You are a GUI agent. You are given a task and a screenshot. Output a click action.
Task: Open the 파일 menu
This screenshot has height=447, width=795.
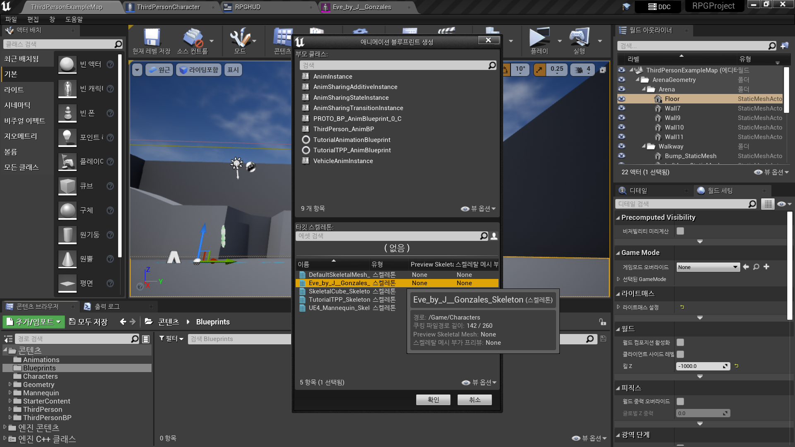point(11,19)
